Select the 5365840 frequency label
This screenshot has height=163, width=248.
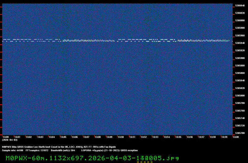[240, 80]
